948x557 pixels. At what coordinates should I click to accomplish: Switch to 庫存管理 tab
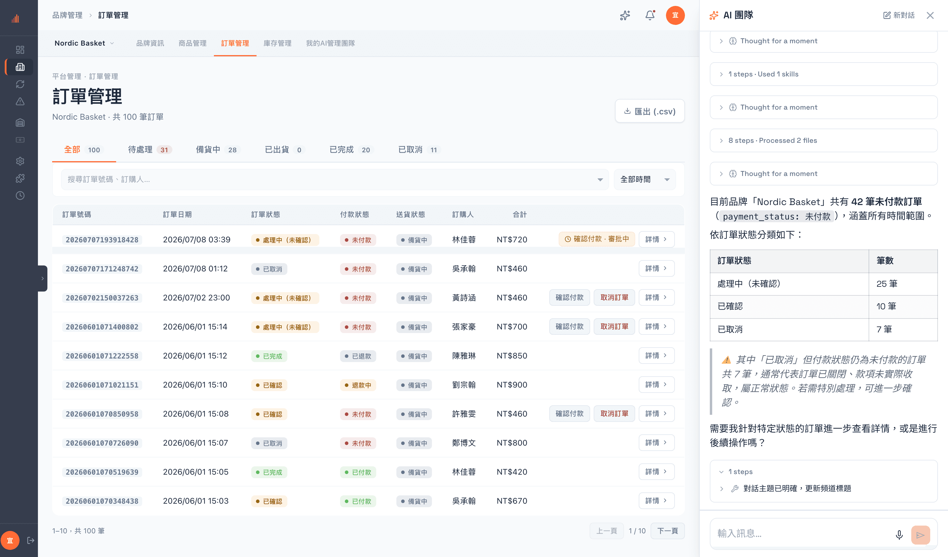click(x=277, y=43)
